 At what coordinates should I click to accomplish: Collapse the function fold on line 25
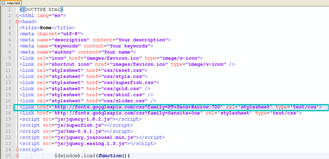pos(18,156)
